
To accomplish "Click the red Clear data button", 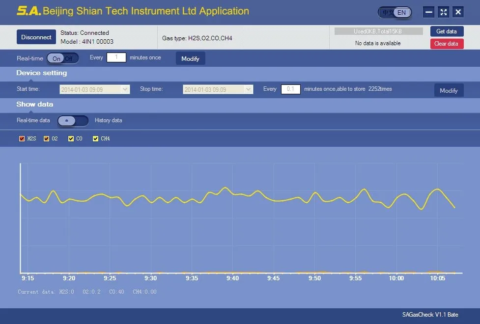I will coord(447,44).
